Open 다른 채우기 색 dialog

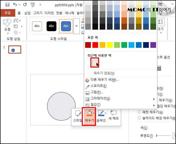click(120, 80)
